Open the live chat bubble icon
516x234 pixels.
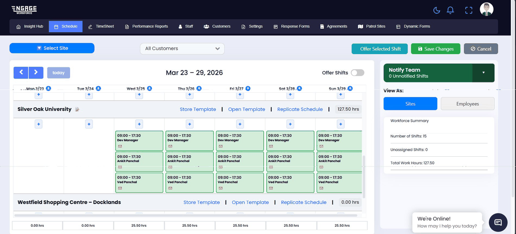click(x=498, y=222)
